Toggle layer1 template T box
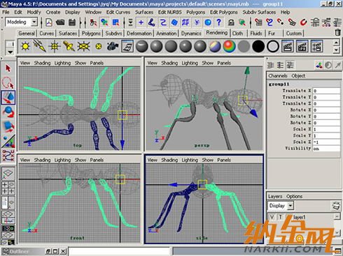 [280, 217]
